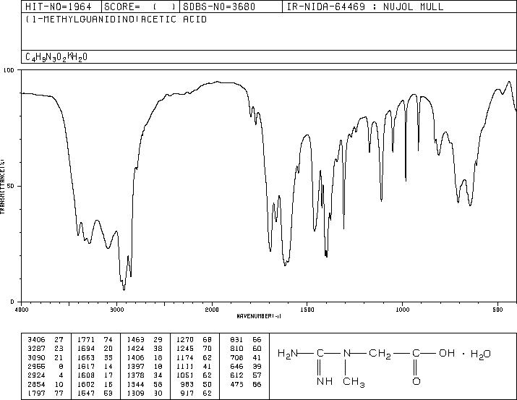Select peak 2854 in the peak table
The image size is (517, 400).
[36, 384]
